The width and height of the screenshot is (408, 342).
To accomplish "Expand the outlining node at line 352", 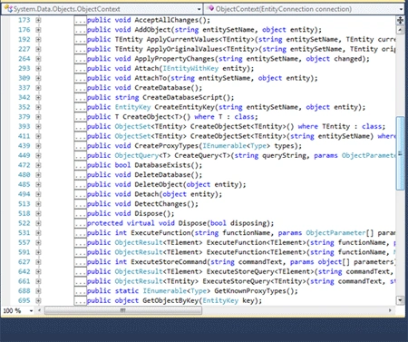I will tap(38, 107).
